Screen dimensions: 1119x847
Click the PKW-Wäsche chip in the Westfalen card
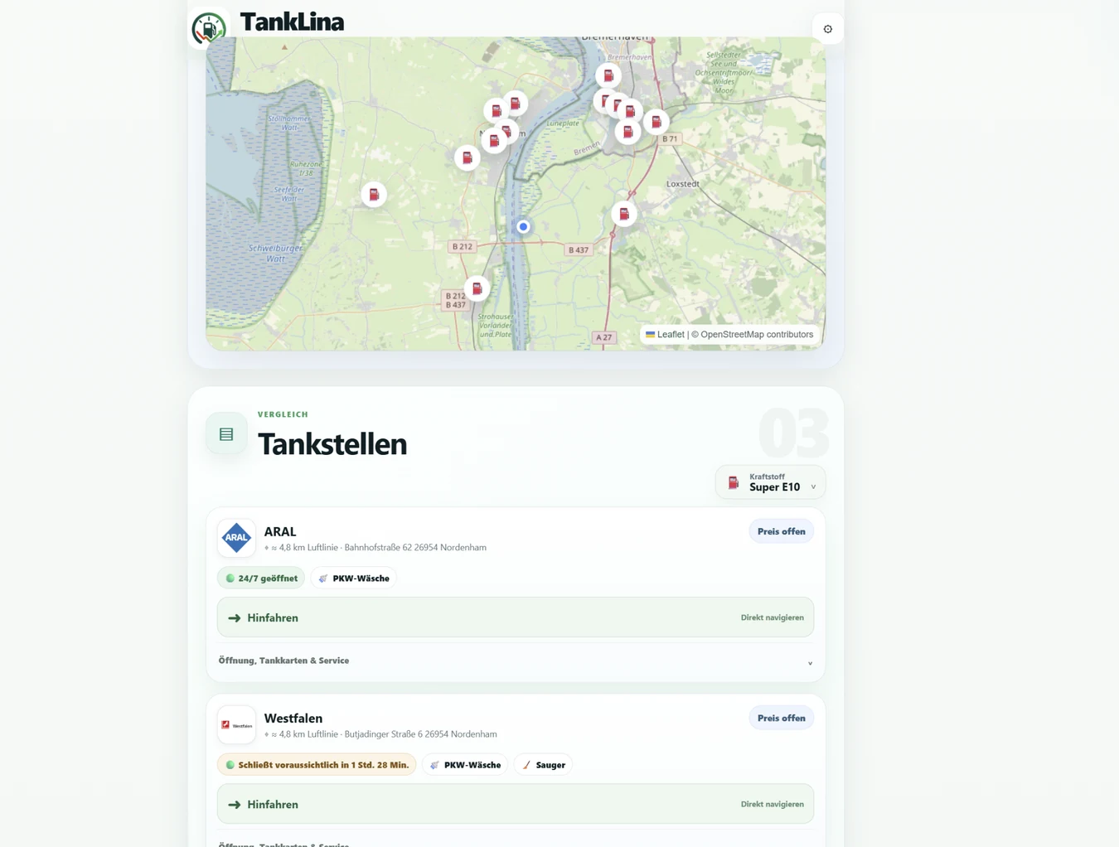[x=465, y=765]
